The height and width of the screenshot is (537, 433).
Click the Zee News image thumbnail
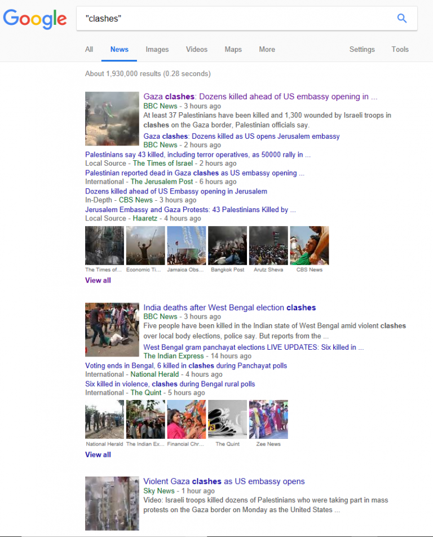point(268,419)
